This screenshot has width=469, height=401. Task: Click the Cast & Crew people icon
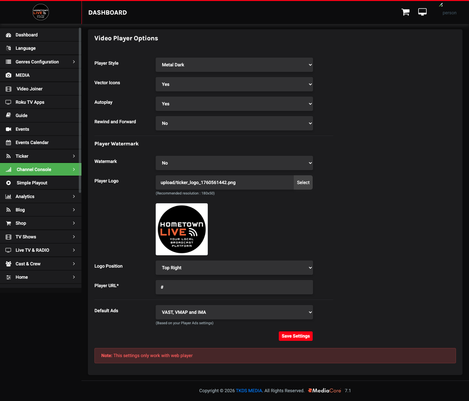coord(8,264)
